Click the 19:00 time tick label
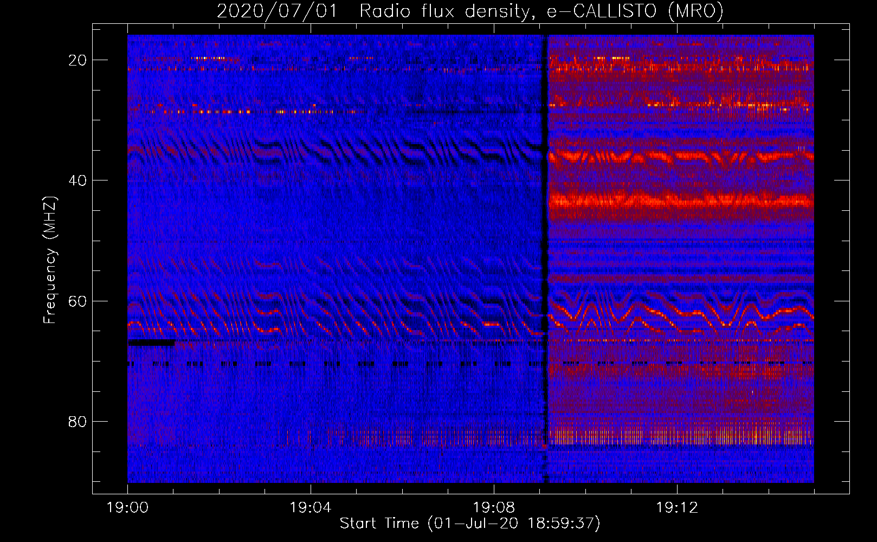The width and height of the screenshot is (877, 542). pyautogui.click(x=127, y=508)
